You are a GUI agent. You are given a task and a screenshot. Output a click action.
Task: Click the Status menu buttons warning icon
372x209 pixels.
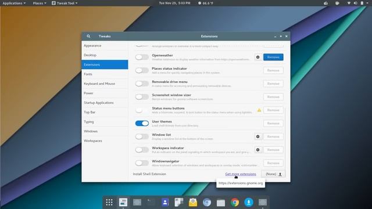(259, 110)
